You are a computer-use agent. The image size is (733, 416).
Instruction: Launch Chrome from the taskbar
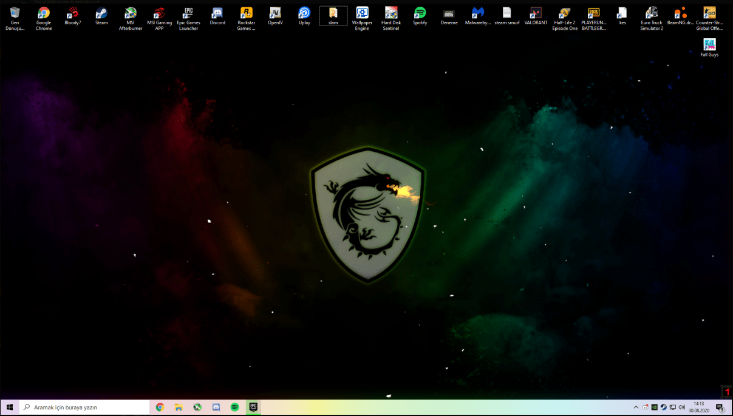tap(160, 407)
